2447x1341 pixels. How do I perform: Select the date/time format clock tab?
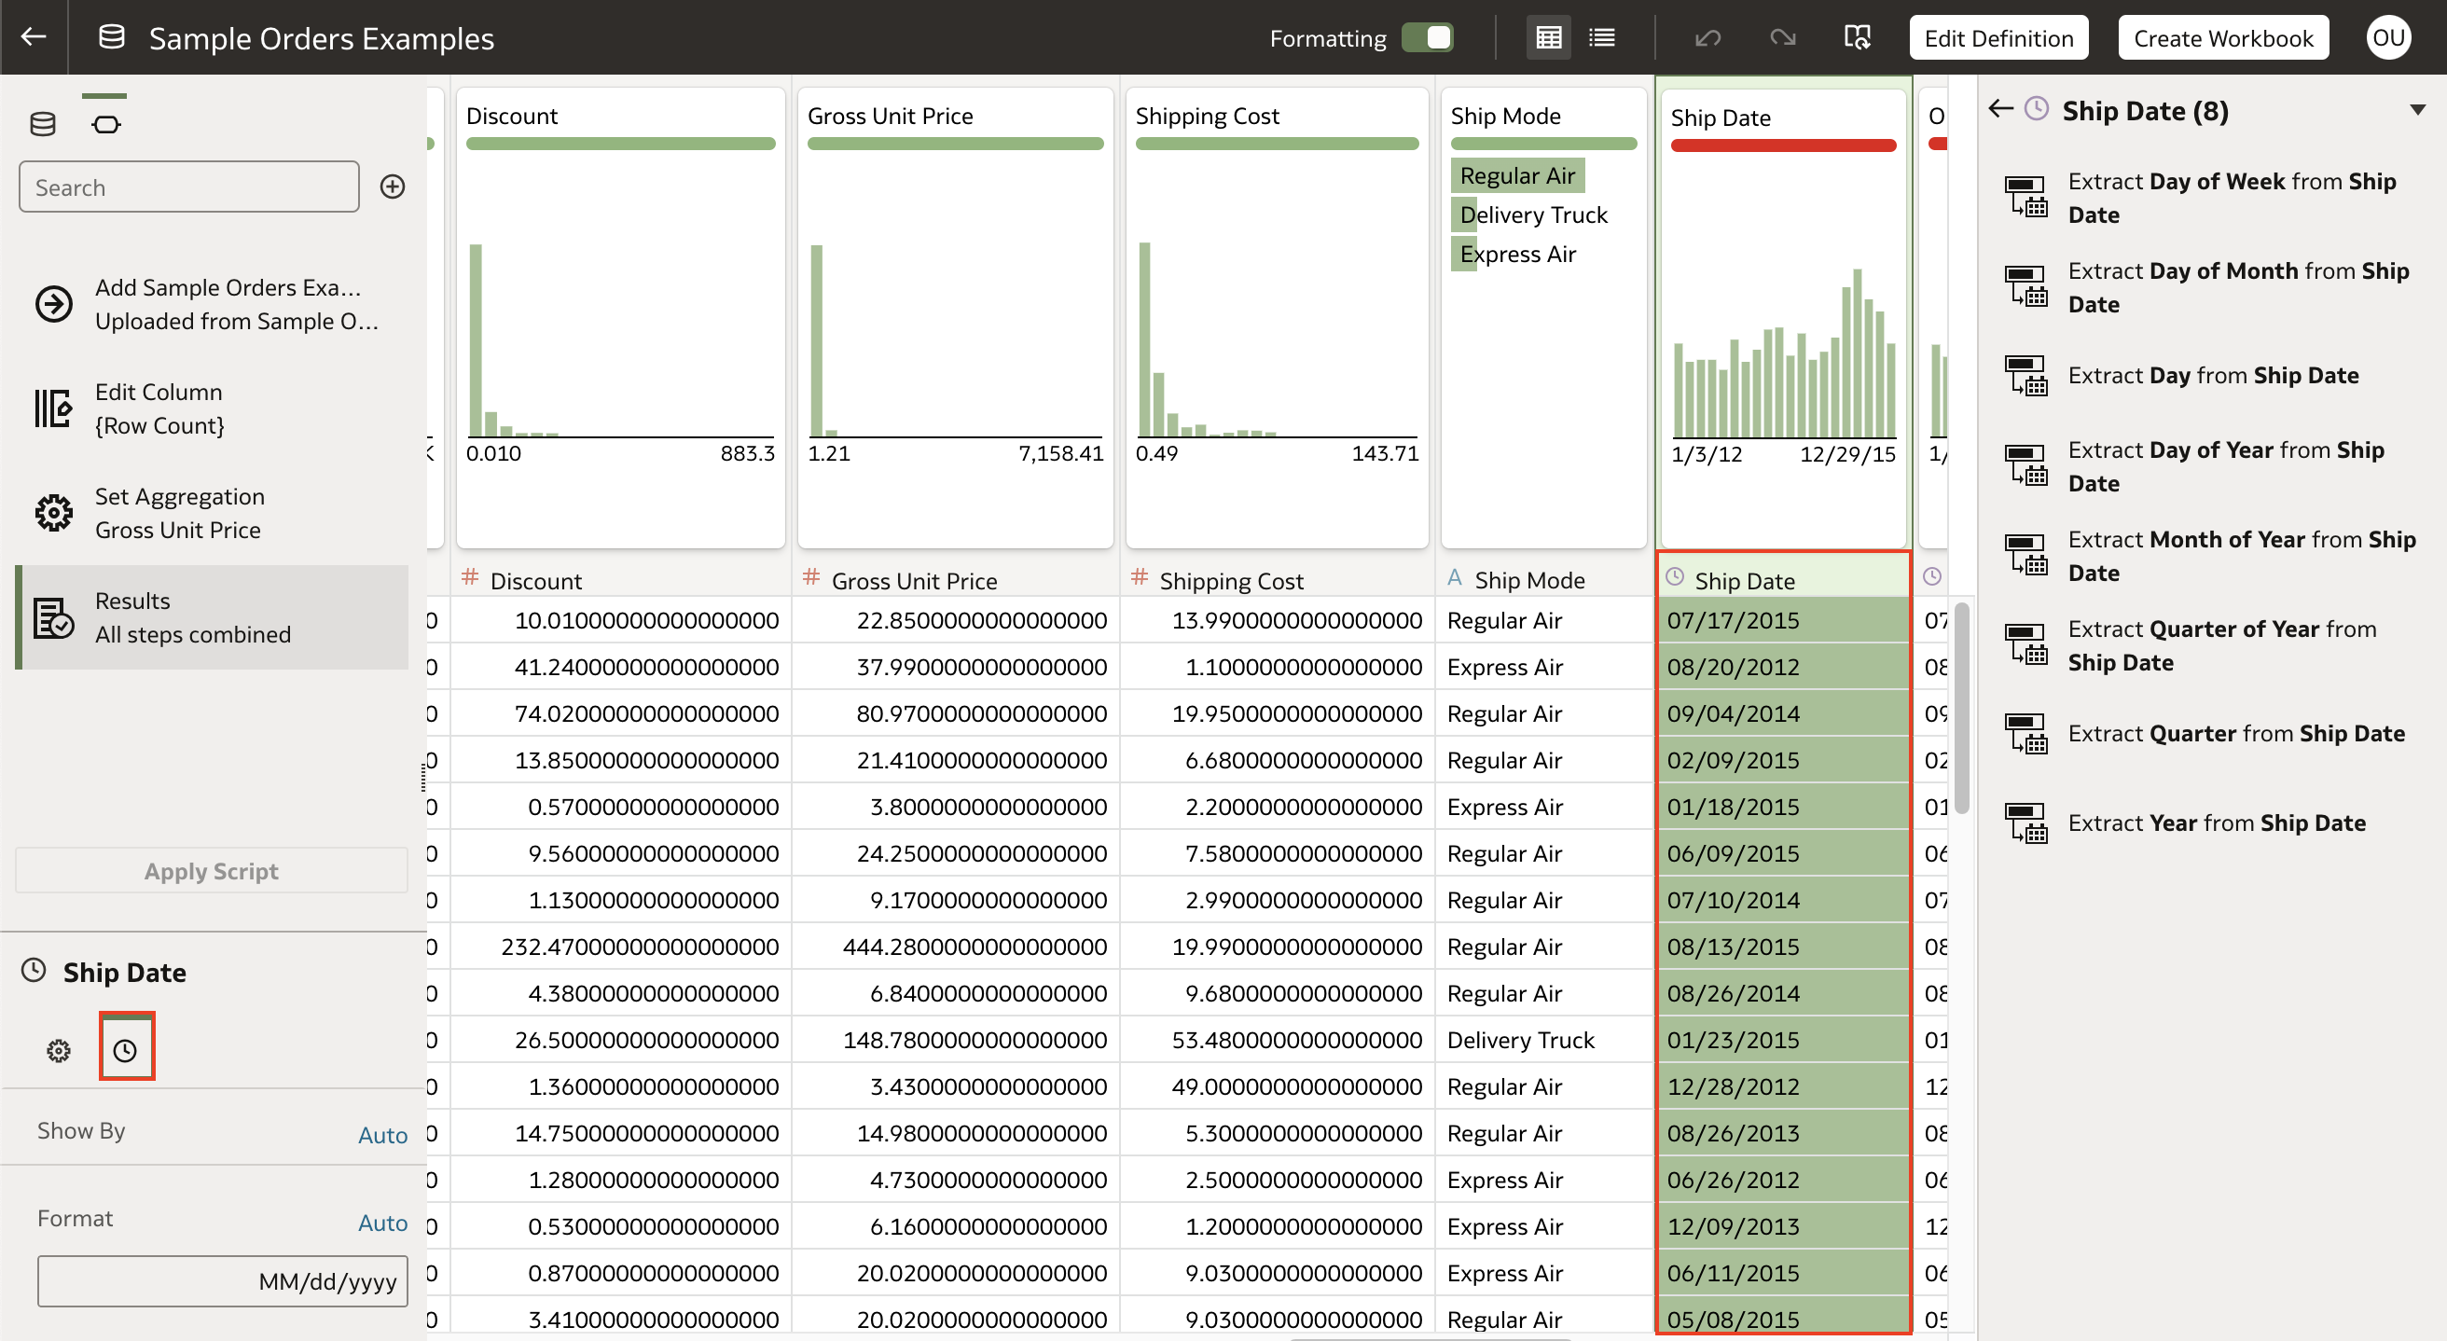click(125, 1050)
